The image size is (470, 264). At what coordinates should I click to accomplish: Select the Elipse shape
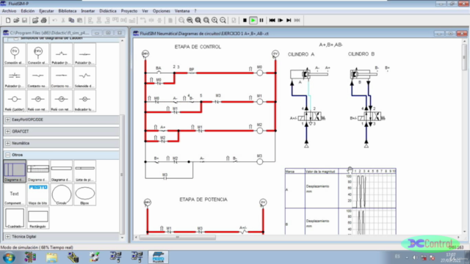tap(85, 194)
